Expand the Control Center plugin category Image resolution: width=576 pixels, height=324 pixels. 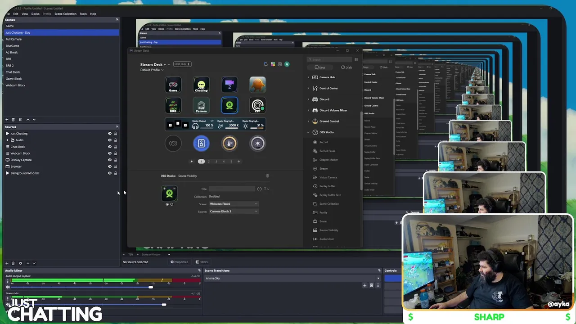click(308, 88)
